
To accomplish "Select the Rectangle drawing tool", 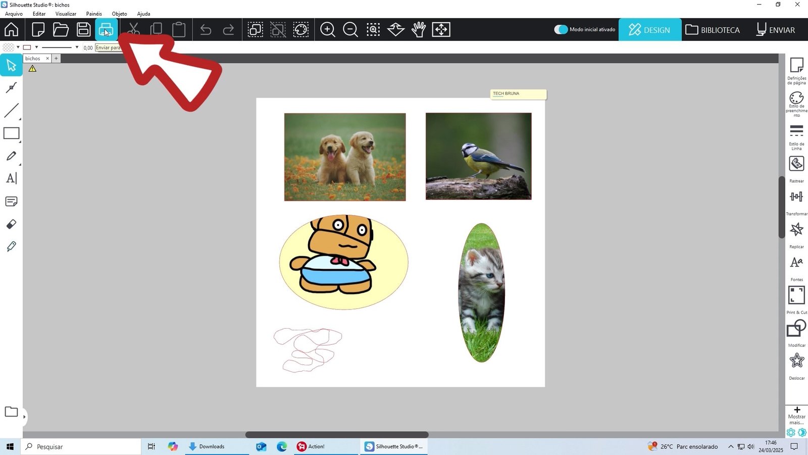I will (x=11, y=133).
